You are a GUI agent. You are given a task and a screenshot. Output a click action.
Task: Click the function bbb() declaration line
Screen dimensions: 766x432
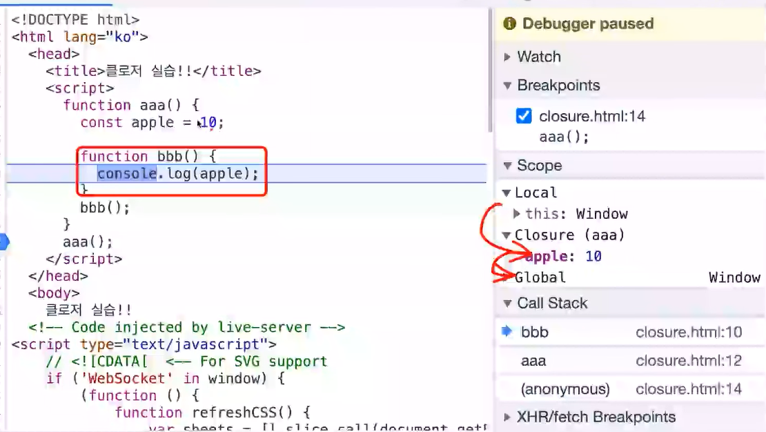(x=148, y=157)
